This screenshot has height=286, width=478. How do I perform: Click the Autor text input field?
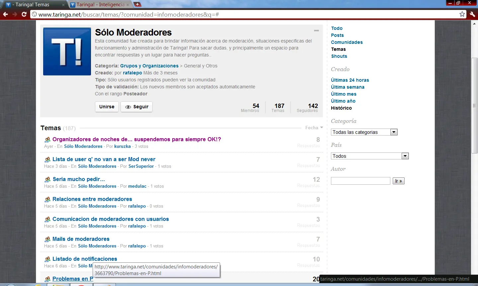click(360, 181)
